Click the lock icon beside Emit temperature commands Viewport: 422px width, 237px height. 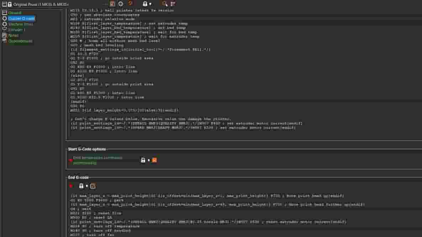(x=143, y=160)
